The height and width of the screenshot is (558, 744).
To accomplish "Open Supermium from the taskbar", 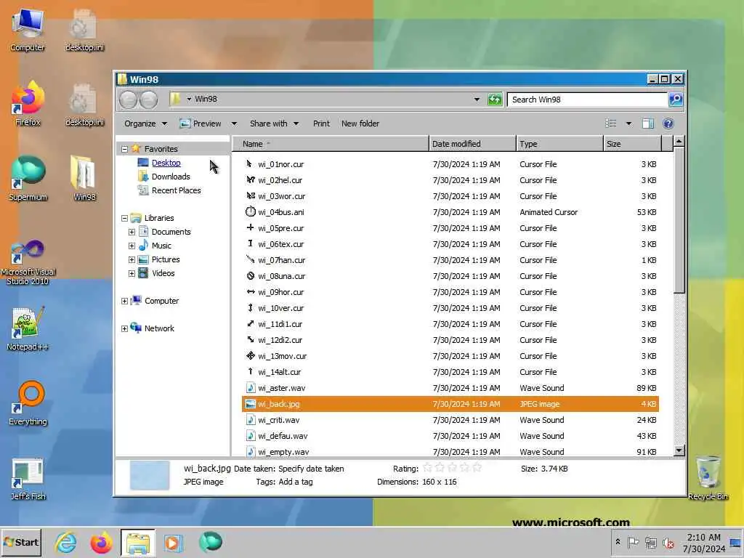I will [x=210, y=542].
